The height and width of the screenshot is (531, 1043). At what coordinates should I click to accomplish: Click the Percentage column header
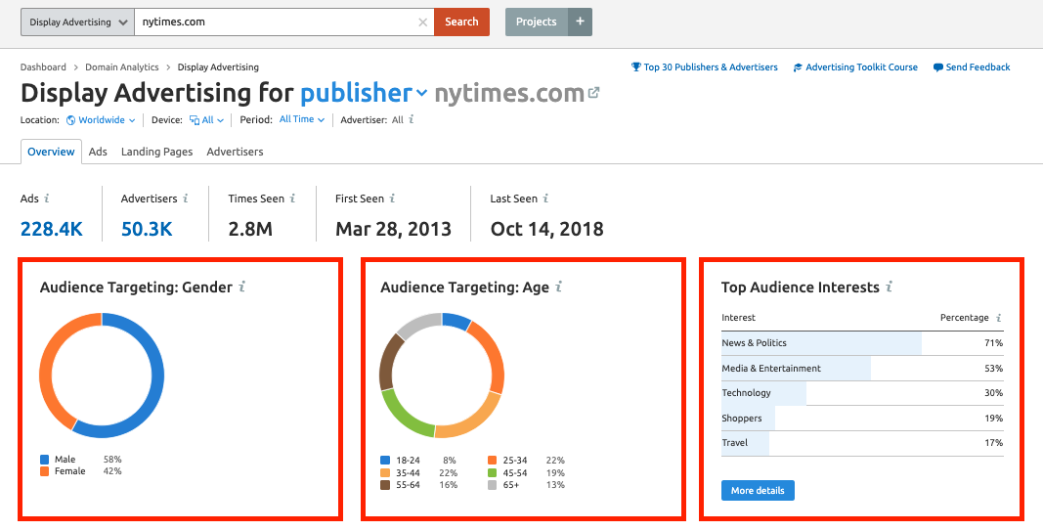tap(964, 318)
